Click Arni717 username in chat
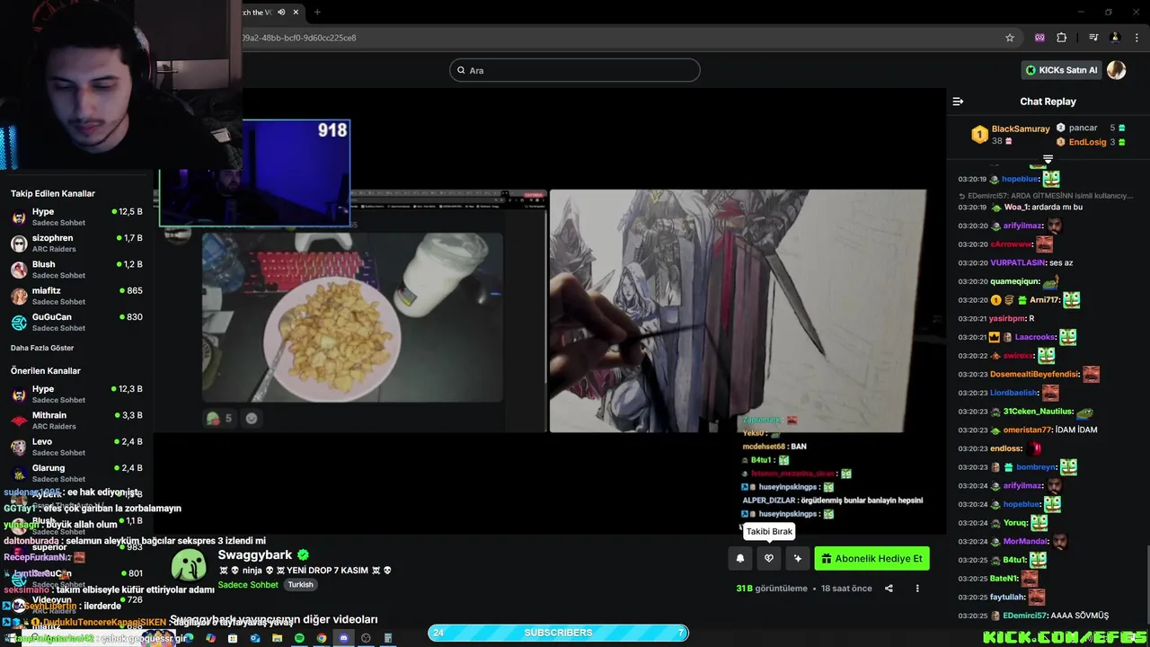This screenshot has width=1150, height=647. [x=1044, y=300]
